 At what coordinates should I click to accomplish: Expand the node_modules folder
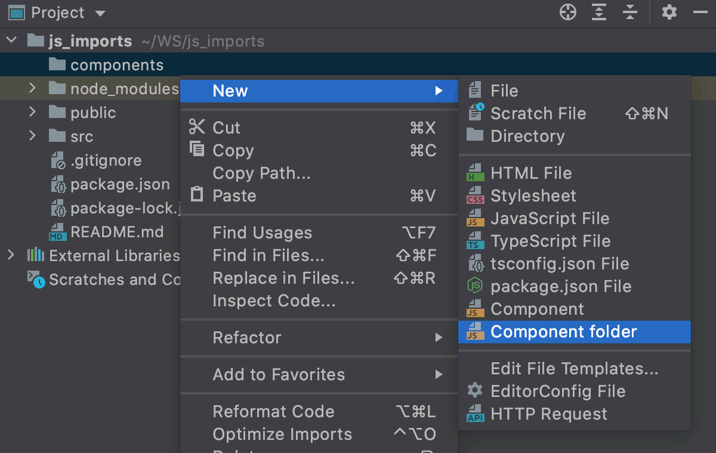tap(34, 88)
